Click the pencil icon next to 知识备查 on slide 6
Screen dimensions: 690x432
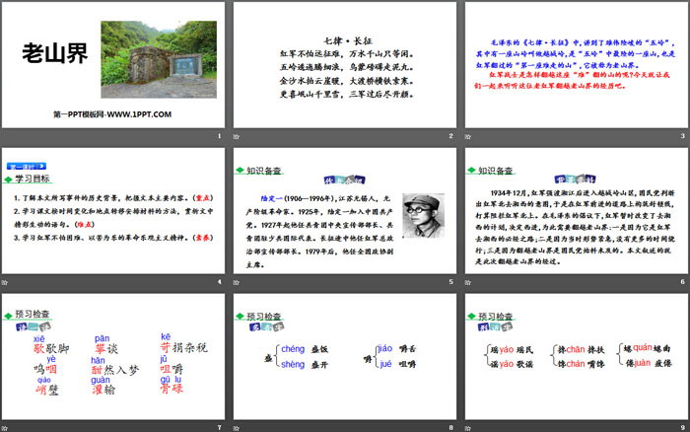[x=468, y=169]
